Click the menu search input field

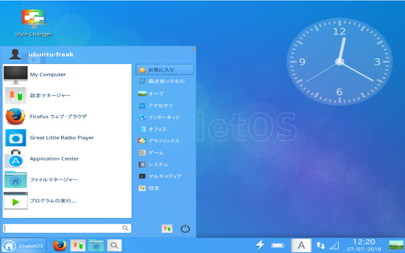(67, 228)
